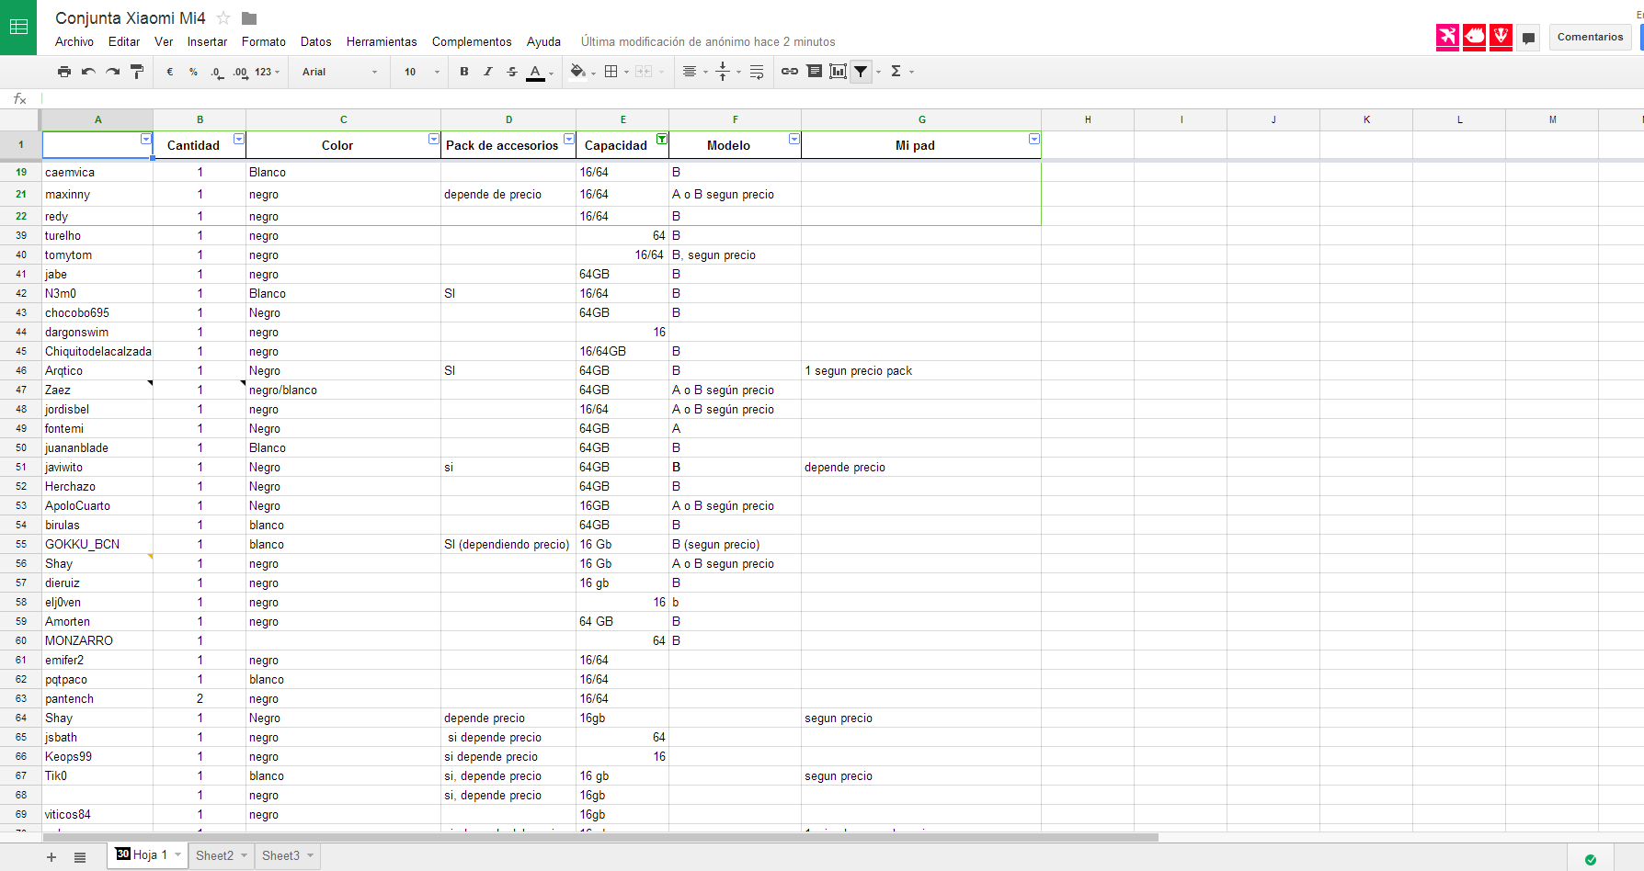Image resolution: width=1644 pixels, height=871 pixels.
Task: Add a new sheet with the plus icon
Action: 51,857
